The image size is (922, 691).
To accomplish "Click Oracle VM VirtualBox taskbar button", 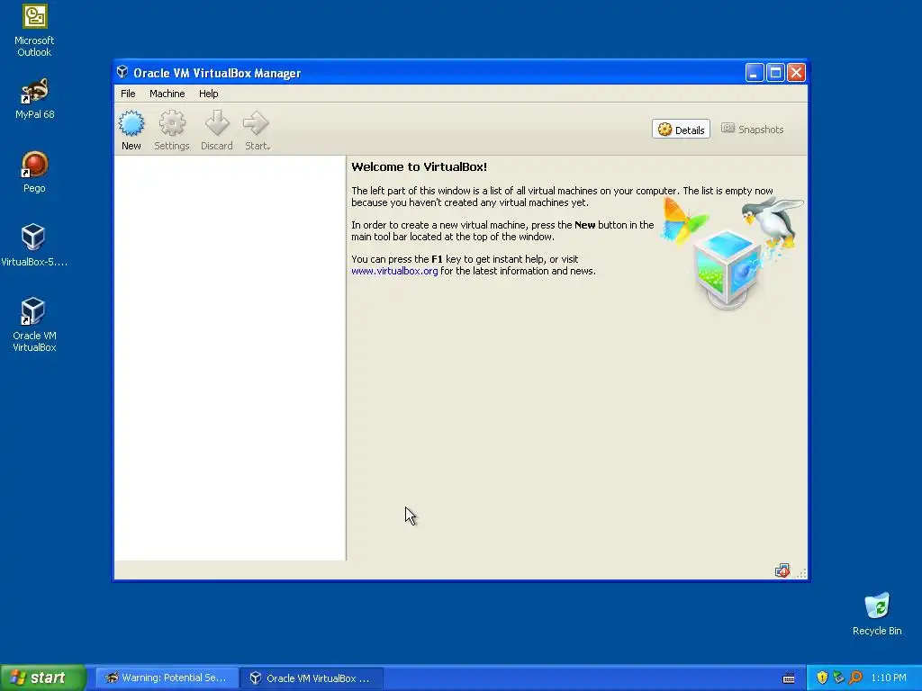I will pyautogui.click(x=312, y=678).
